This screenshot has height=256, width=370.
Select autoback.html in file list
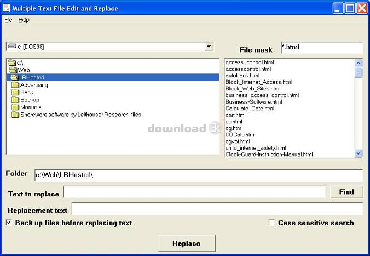(x=242, y=76)
